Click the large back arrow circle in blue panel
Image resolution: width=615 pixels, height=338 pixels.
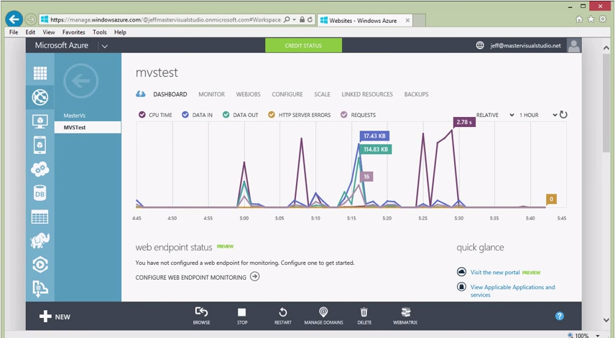80,81
